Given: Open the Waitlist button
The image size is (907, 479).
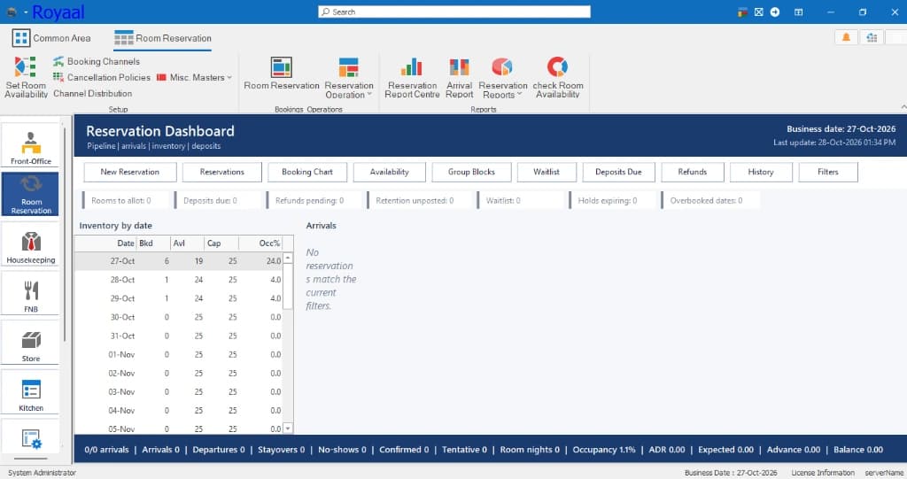Looking at the screenshot, I should (x=547, y=172).
